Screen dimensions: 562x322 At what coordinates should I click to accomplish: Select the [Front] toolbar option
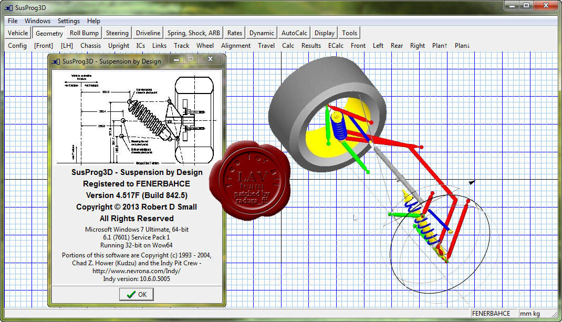click(44, 46)
